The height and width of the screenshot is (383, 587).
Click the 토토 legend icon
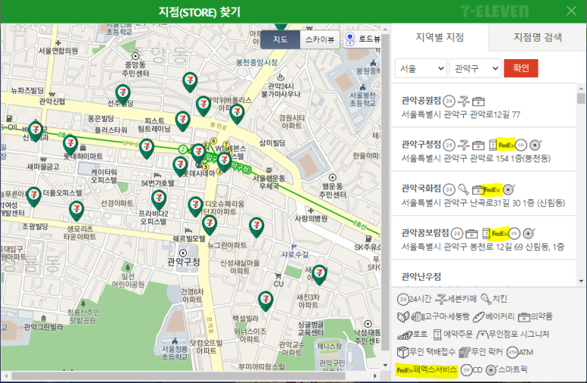click(404, 334)
